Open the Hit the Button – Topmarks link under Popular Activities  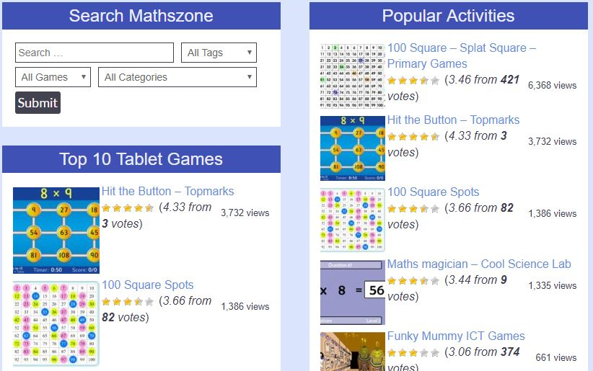click(x=453, y=120)
